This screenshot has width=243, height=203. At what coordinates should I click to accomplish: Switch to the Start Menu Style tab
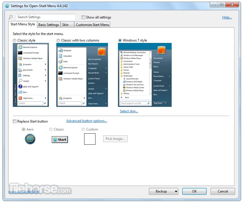click(23, 24)
